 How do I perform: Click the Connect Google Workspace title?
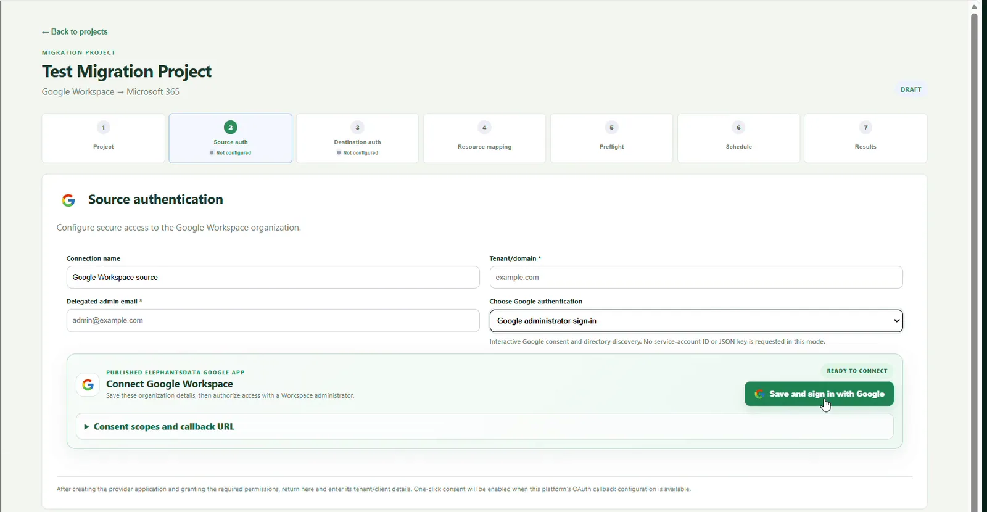pyautogui.click(x=170, y=384)
